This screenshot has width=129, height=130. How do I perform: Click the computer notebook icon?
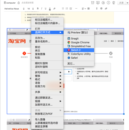click(x=5, y=3)
